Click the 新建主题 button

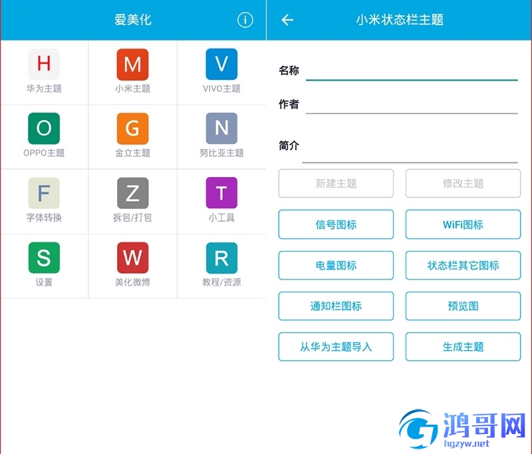336,183
